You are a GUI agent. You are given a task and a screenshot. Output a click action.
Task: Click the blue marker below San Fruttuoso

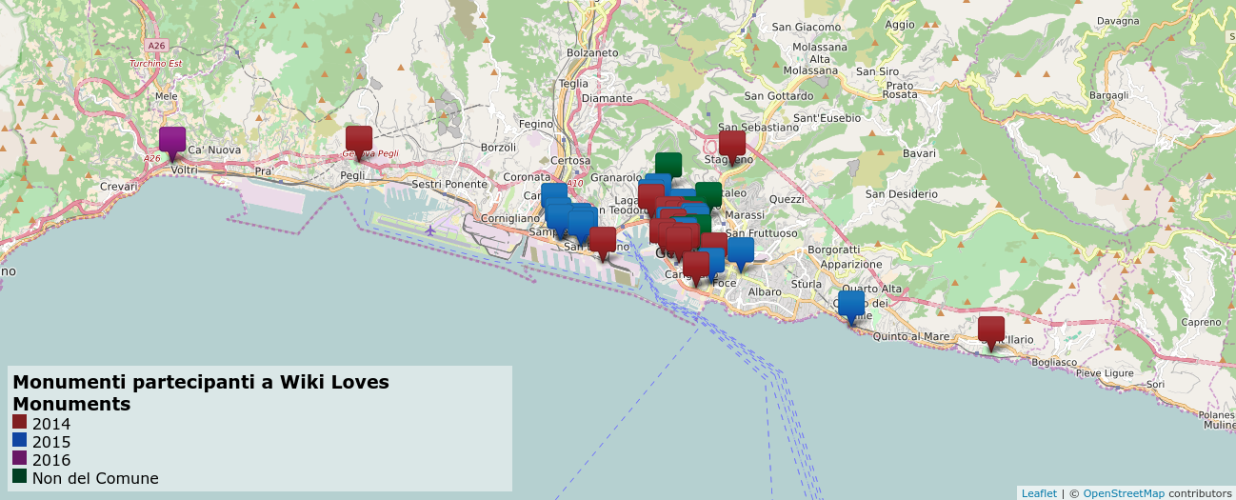[740, 253]
